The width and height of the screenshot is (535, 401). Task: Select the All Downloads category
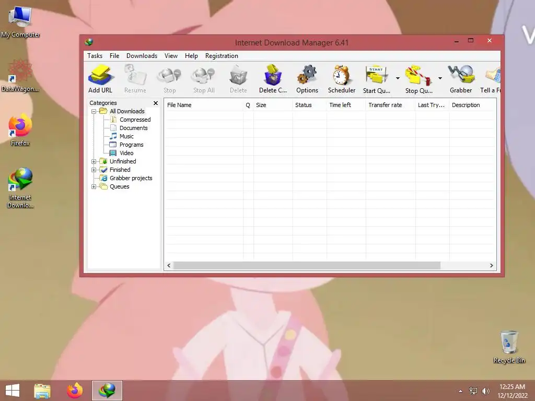click(127, 112)
